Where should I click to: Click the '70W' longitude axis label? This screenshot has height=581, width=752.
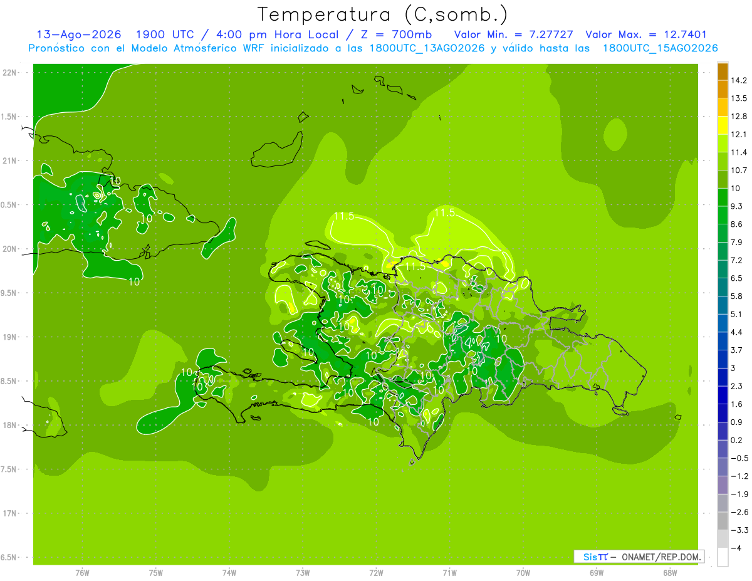point(523,573)
